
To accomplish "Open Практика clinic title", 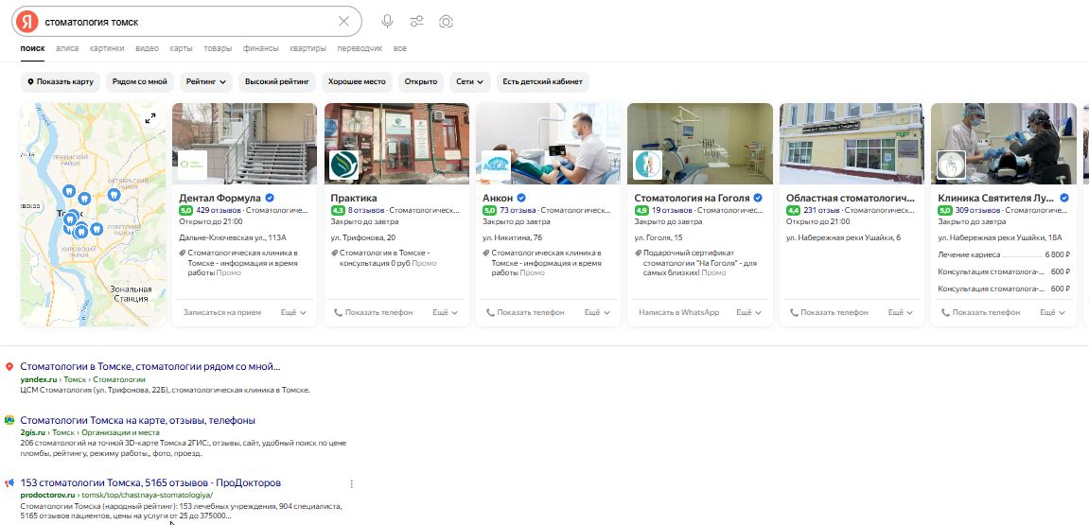I will click(x=354, y=198).
